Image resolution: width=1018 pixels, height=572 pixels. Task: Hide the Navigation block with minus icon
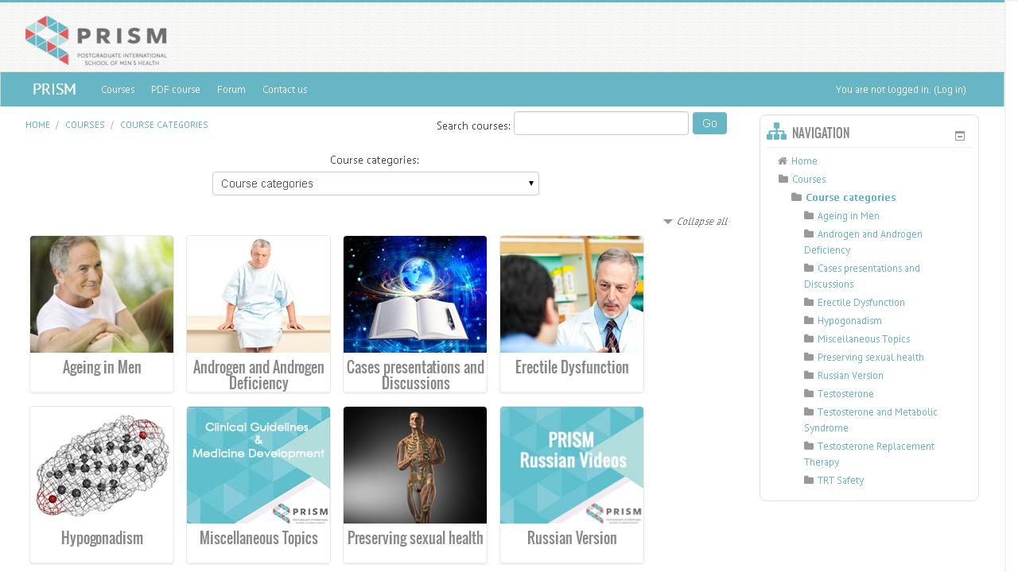click(960, 136)
